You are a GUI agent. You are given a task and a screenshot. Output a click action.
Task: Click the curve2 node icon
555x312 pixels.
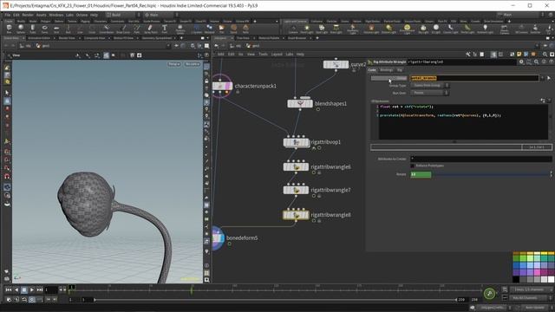(336, 64)
